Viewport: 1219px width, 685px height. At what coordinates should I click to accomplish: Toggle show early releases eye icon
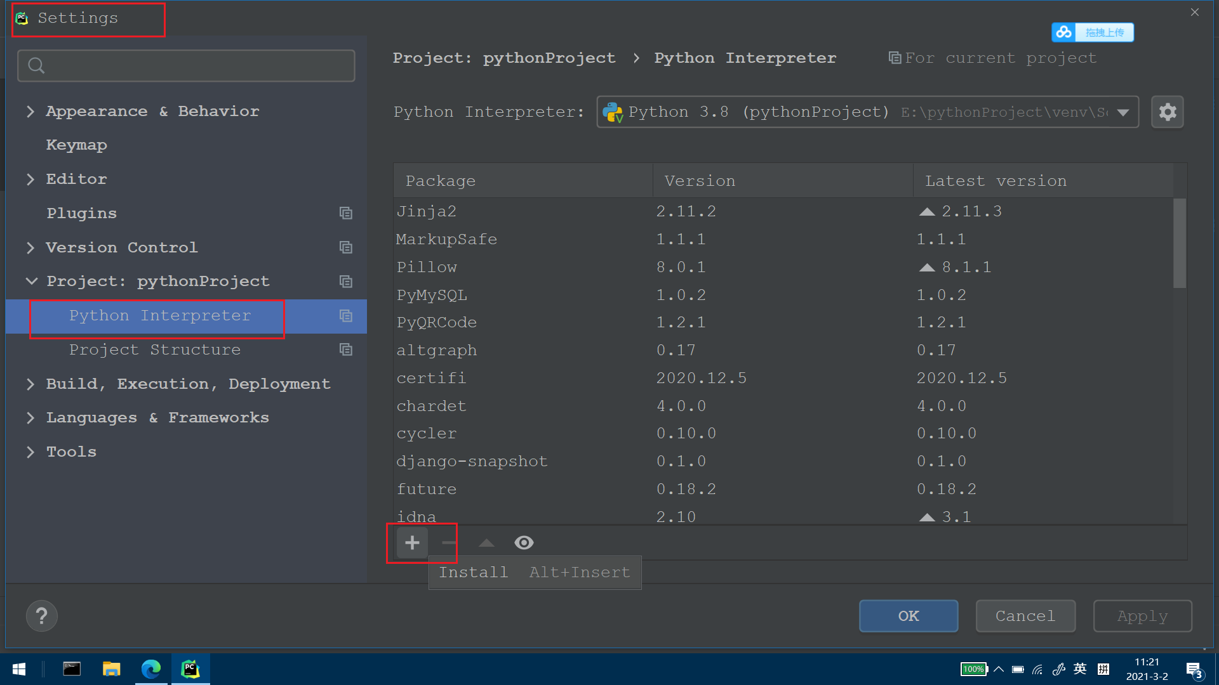[524, 543]
